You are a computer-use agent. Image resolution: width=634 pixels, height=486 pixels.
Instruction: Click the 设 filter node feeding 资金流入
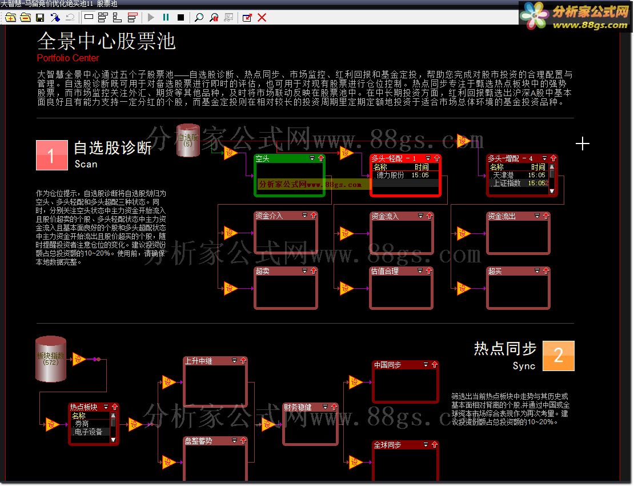(346, 233)
